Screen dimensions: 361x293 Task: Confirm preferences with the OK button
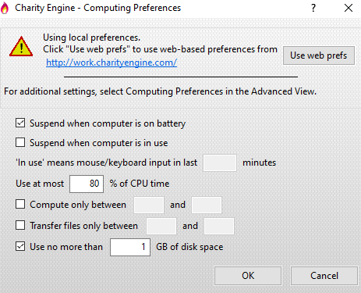coord(248,276)
